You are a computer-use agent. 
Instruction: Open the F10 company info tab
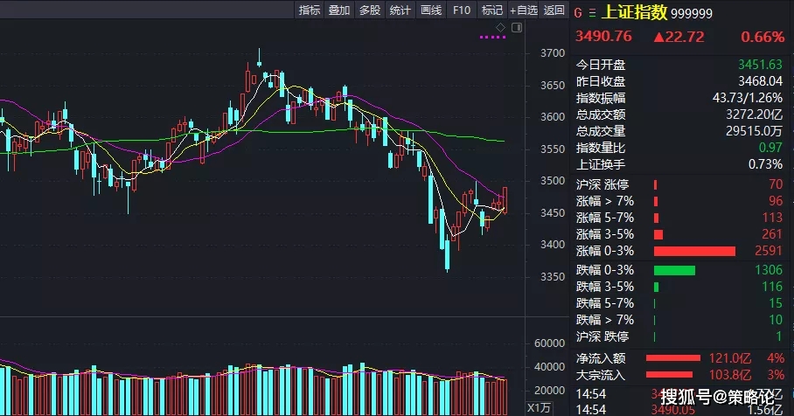(x=462, y=10)
